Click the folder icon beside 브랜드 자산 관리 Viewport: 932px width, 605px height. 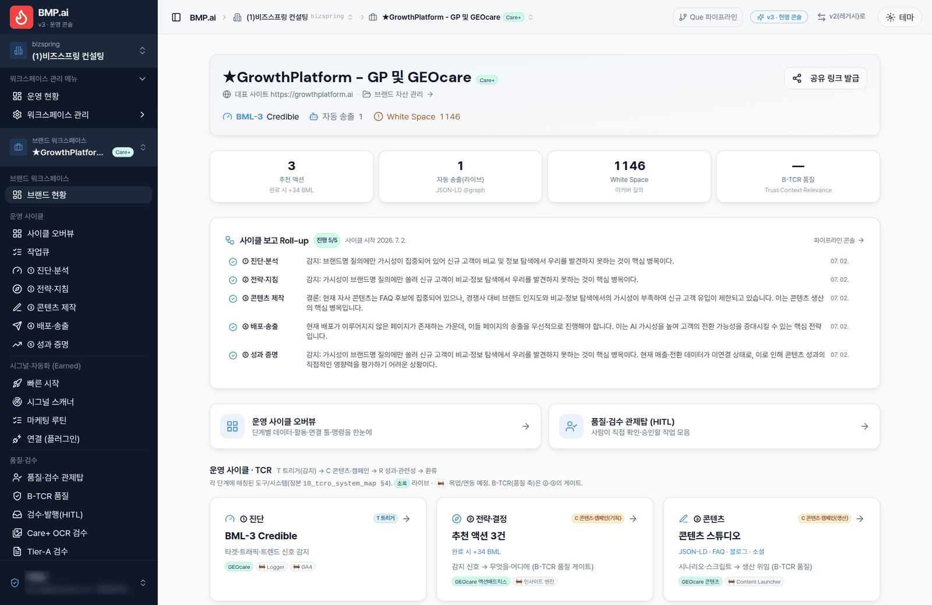[x=366, y=94]
